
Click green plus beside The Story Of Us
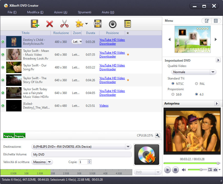(3, 80)
